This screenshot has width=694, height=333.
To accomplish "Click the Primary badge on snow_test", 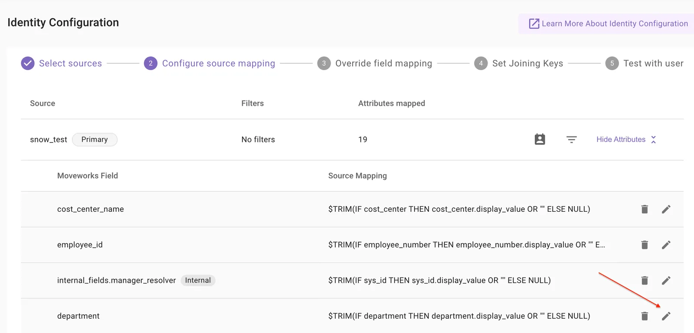I will pyautogui.click(x=95, y=139).
